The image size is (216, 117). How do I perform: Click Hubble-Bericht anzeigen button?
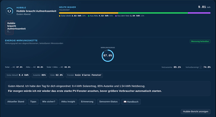tap(196, 111)
